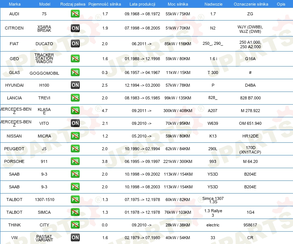
Task: Click the Marka column header
Action: point(15,4)
